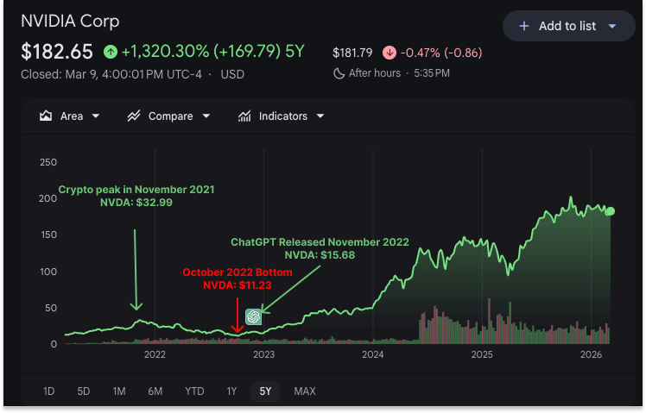Expand the arrow next to Compare
The height and width of the screenshot is (413, 646).
(206, 116)
